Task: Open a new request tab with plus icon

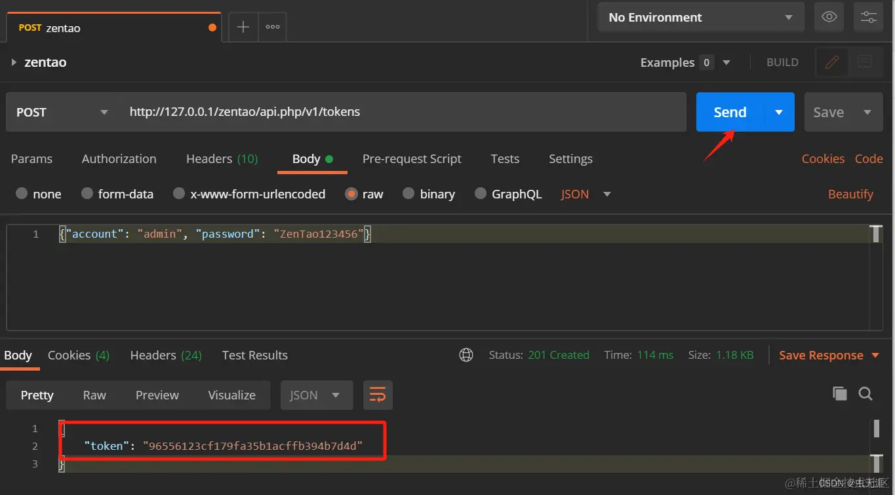Action: point(243,27)
